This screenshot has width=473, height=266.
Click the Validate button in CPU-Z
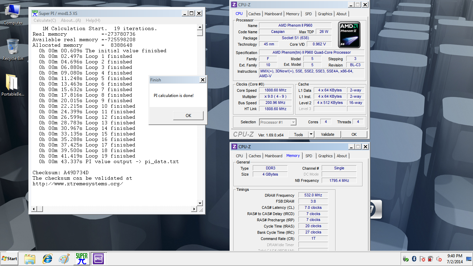coord(328,134)
